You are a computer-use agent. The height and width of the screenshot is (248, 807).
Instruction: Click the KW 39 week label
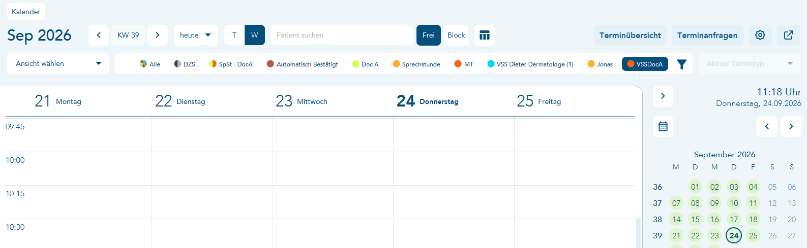[128, 35]
